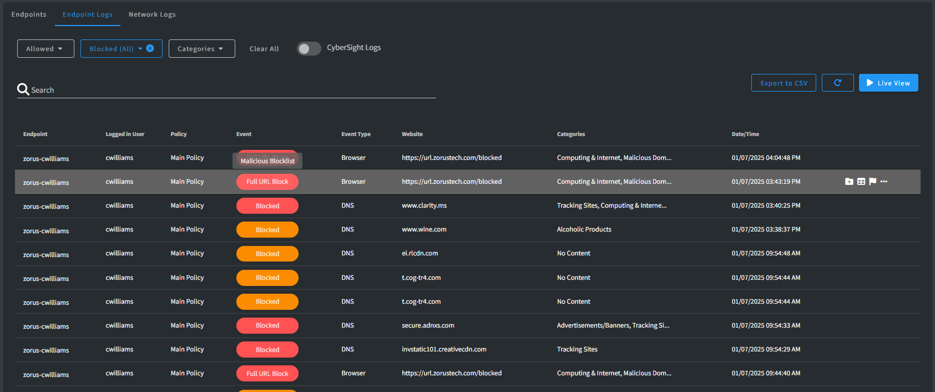The height and width of the screenshot is (392, 935).
Task: Click Advertisements/Banners, Tracking Si... category cell
Action: 613,325
